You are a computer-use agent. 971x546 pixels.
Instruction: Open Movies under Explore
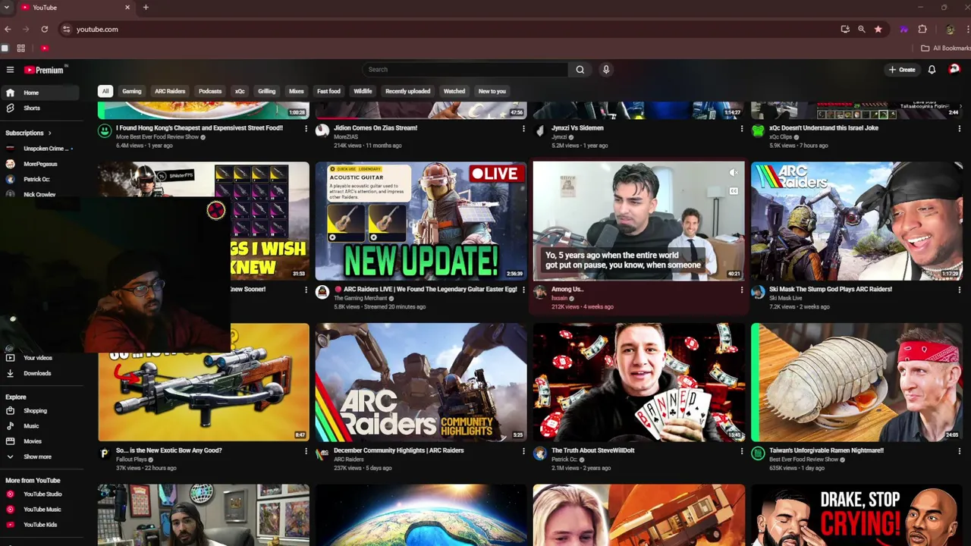click(x=33, y=441)
